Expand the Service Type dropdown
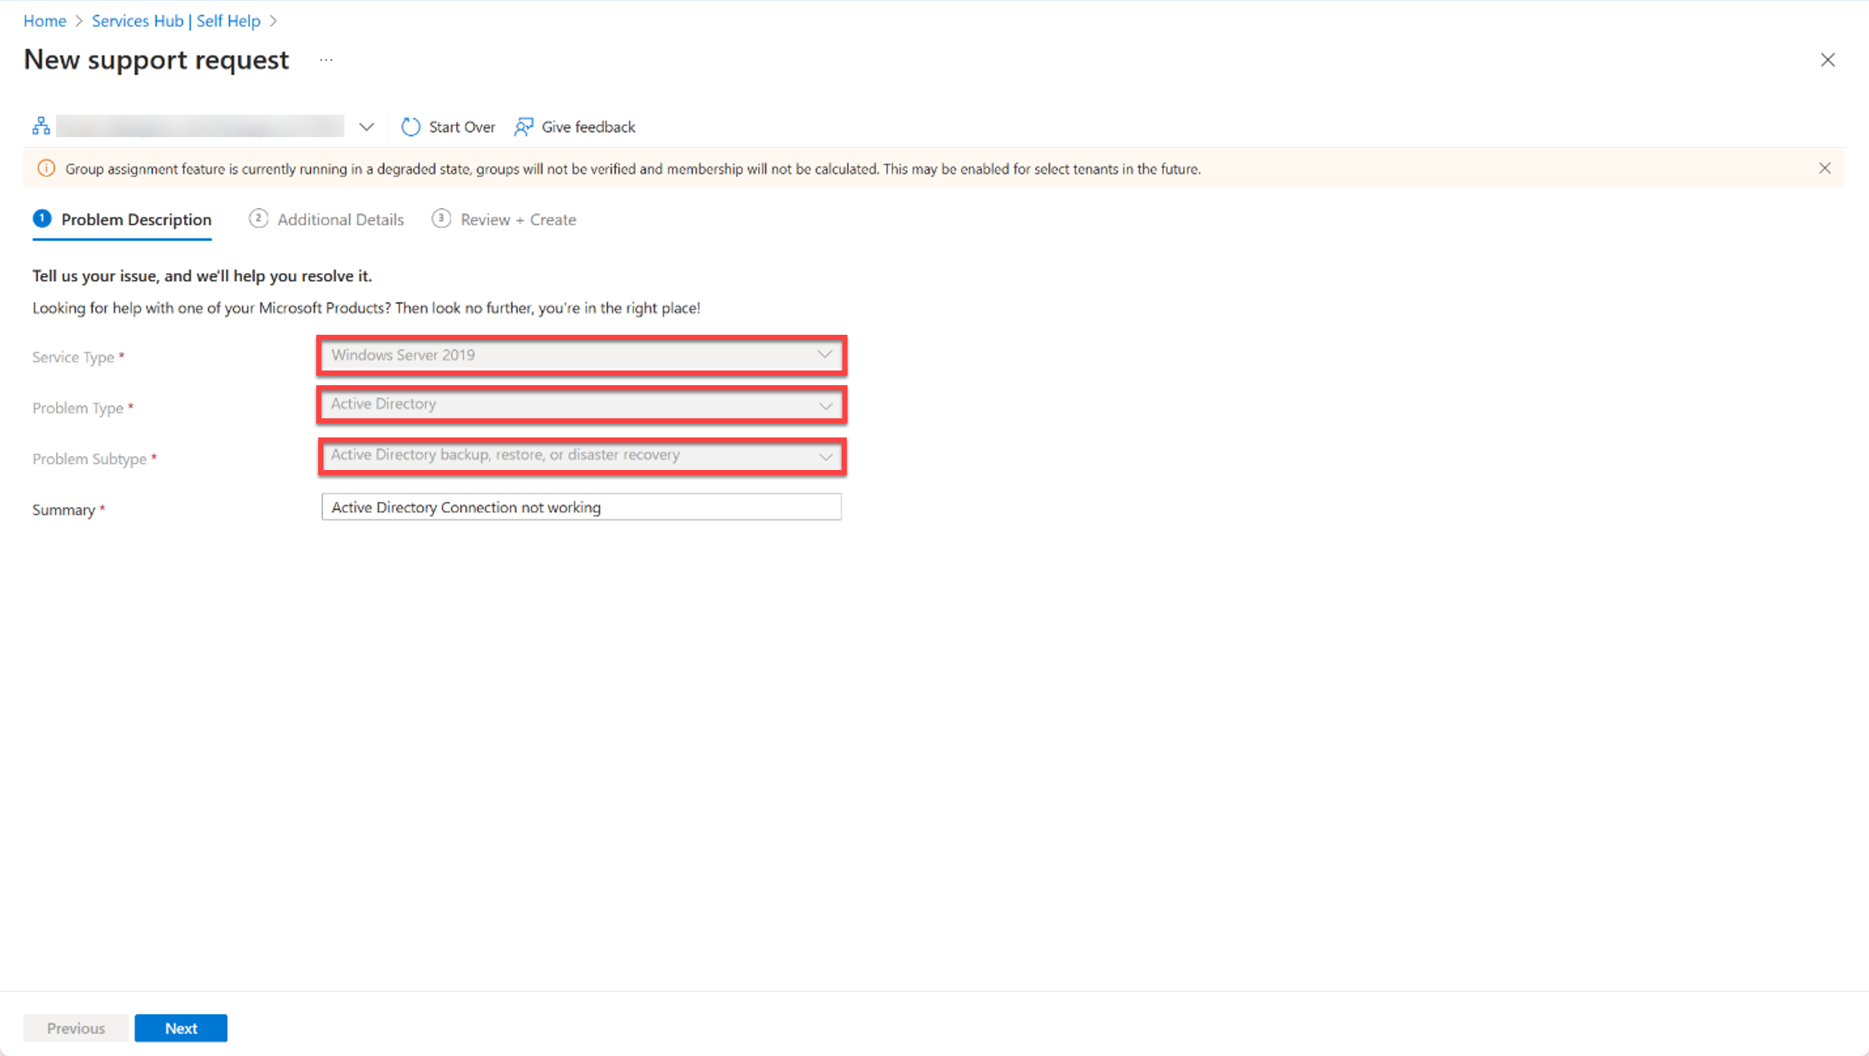The height and width of the screenshot is (1056, 1869). pyautogui.click(x=824, y=354)
